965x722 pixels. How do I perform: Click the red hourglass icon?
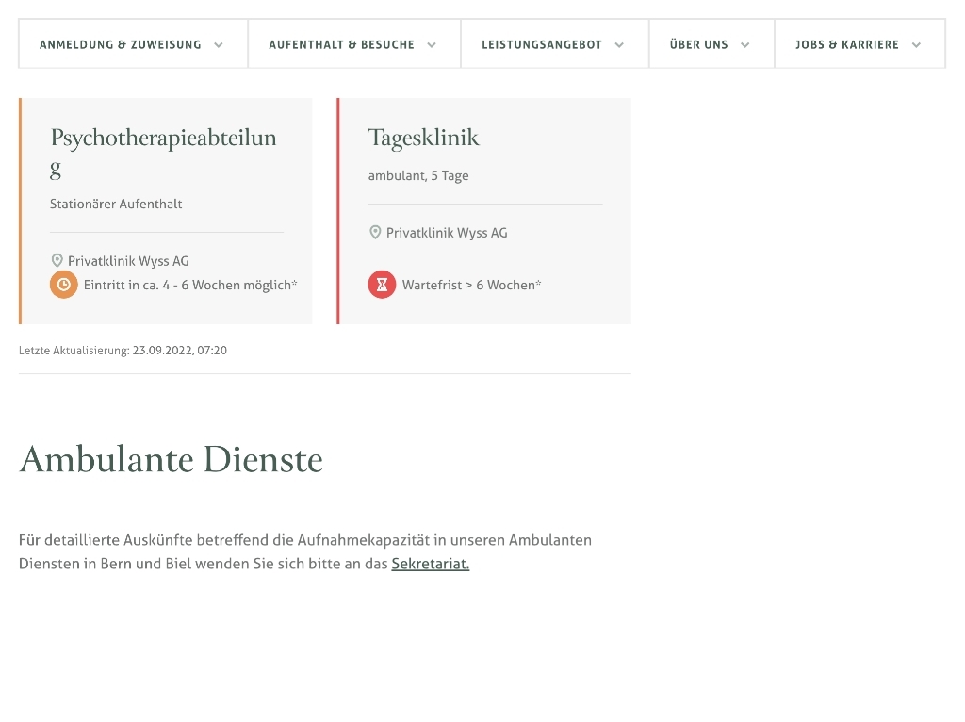click(382, 285)
